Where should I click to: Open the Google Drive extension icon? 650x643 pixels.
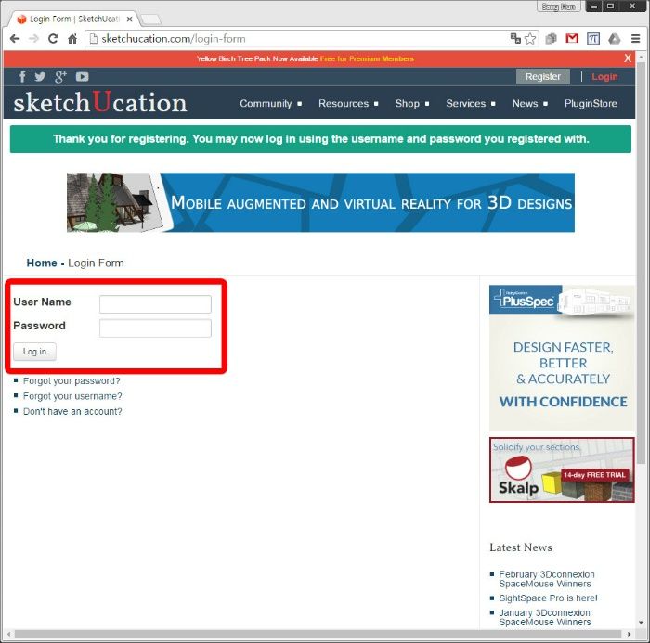pos(615,39)
